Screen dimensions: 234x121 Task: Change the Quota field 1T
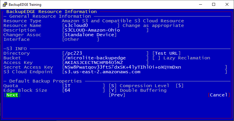point(84,86)
